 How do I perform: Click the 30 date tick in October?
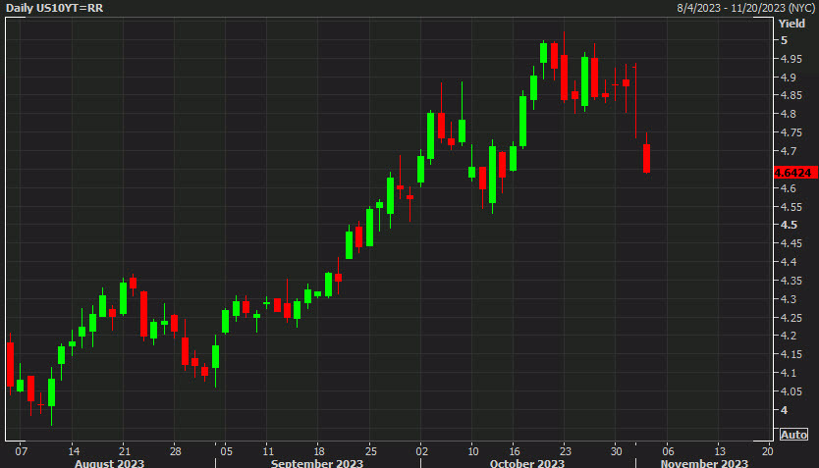click(x=617, y=451)
